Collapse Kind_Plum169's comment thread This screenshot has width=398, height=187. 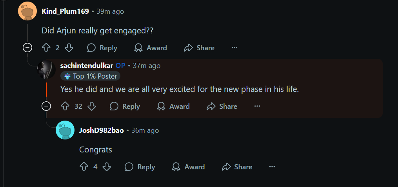27,48
